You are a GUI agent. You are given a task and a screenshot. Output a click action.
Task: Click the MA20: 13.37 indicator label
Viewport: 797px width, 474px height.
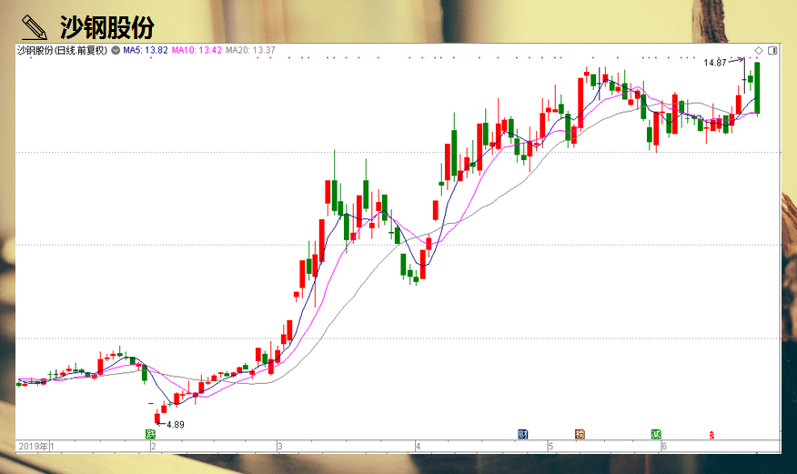click(250, 50)
